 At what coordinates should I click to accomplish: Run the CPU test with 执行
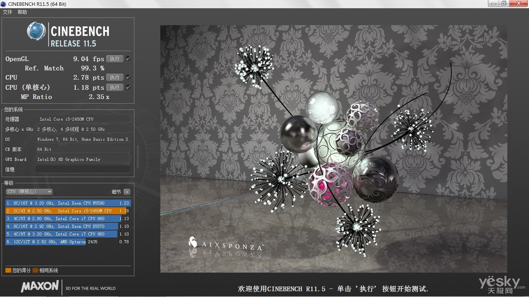115,77
